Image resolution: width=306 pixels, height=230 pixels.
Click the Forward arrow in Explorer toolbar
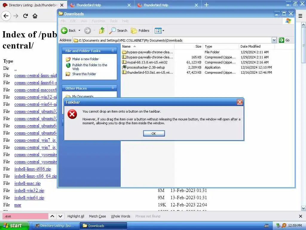coord(88,31)
